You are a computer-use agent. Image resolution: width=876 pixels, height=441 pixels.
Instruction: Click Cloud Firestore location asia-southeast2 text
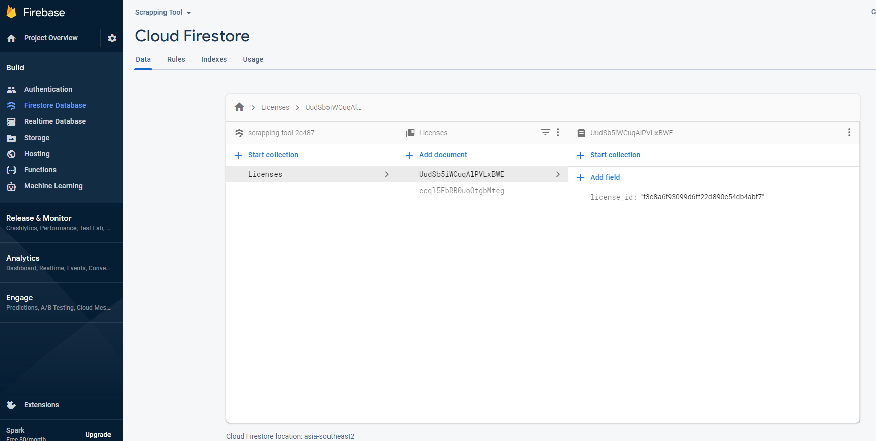(x=290, y=436)
